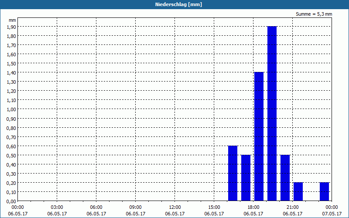Click the 0,00 y-axis value label
This screenshot has width=349, height=218.
pyautogui.click(x=11, y=201)
